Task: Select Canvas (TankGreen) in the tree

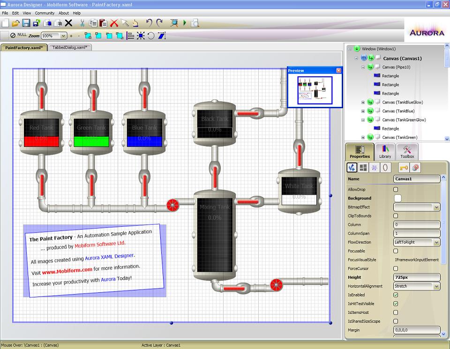Action: [400, 137]
